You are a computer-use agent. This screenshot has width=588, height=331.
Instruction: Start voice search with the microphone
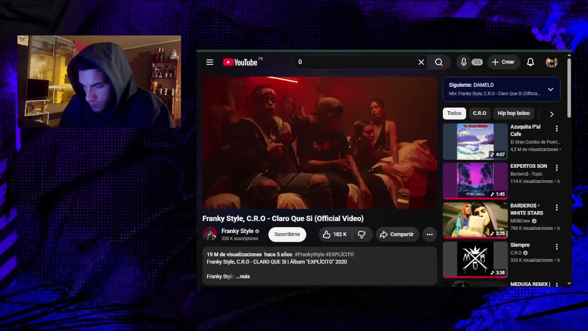464,62
